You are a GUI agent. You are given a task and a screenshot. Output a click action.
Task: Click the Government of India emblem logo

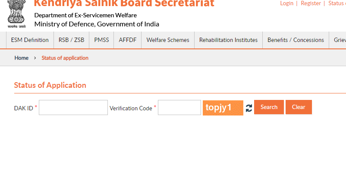point(16,14)
